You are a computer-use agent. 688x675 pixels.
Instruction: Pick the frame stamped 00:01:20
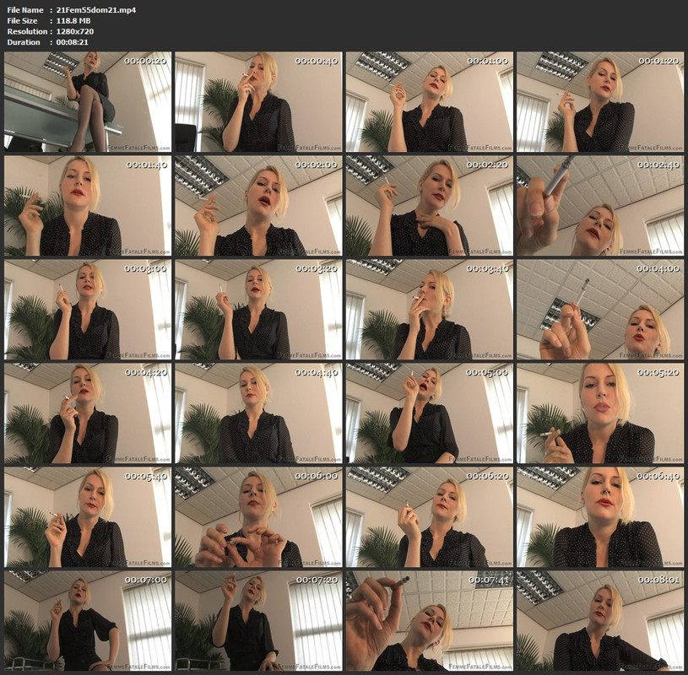point(600,102)
